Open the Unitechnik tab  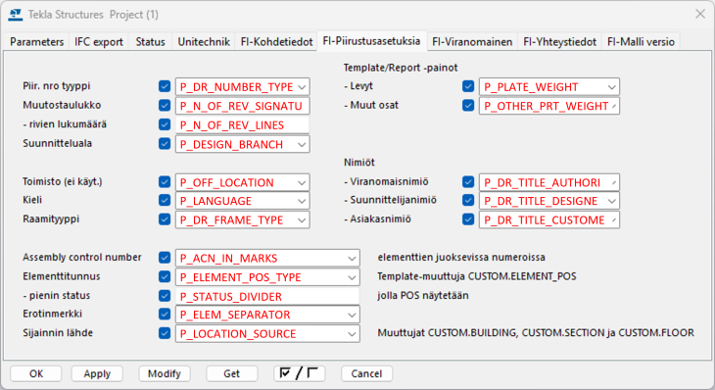(204, 41)
